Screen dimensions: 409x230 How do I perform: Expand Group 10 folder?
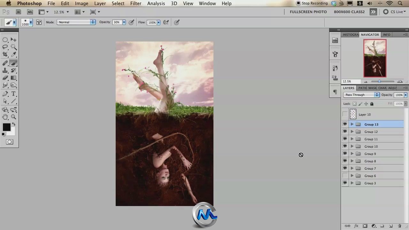tap(352, 146)
